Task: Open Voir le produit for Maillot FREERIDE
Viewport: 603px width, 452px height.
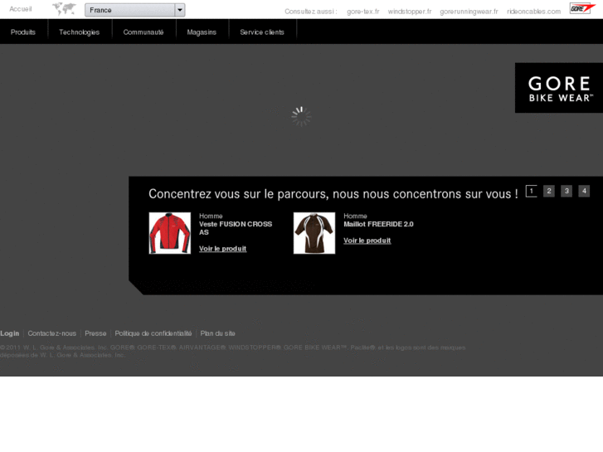Action: [367, 241]
